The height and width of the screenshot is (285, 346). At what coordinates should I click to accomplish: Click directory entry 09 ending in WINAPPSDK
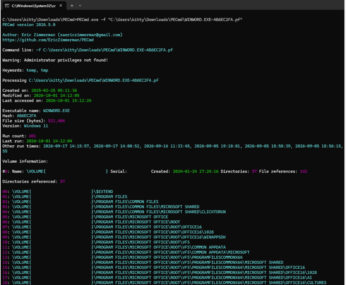114,237
